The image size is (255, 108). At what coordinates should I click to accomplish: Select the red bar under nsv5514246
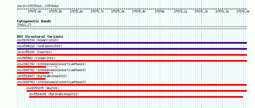click(x=136, y=97)
